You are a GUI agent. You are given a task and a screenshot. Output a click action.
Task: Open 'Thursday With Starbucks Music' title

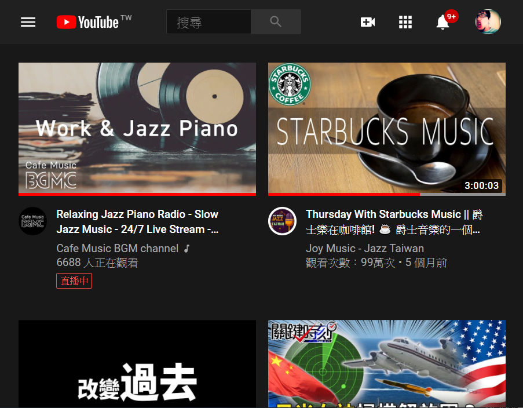point(394,222)
